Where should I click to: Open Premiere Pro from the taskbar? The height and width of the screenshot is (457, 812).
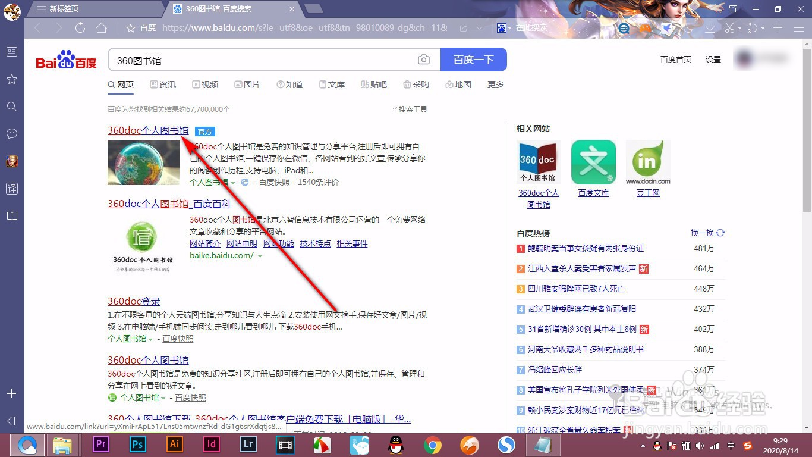tap(100, 445)
